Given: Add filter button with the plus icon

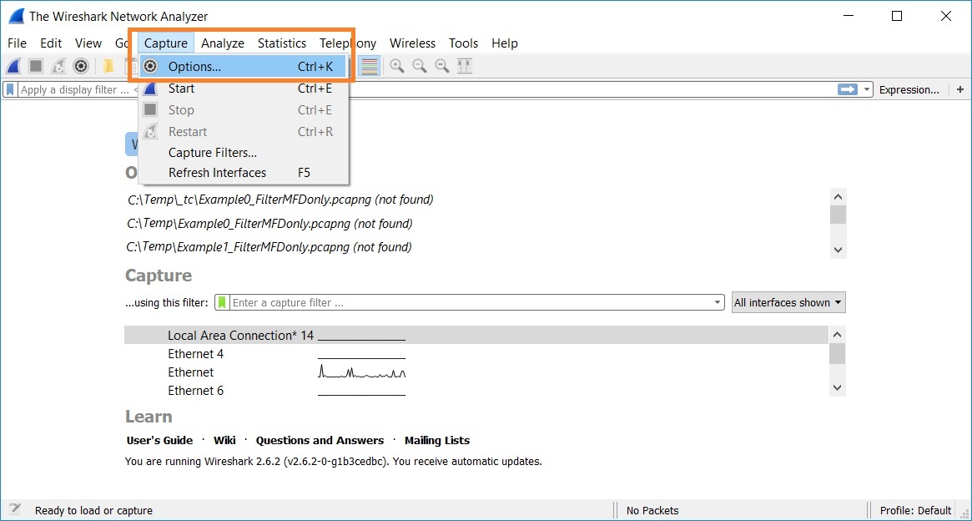Looking at the screenshot, I should (960, 89).
